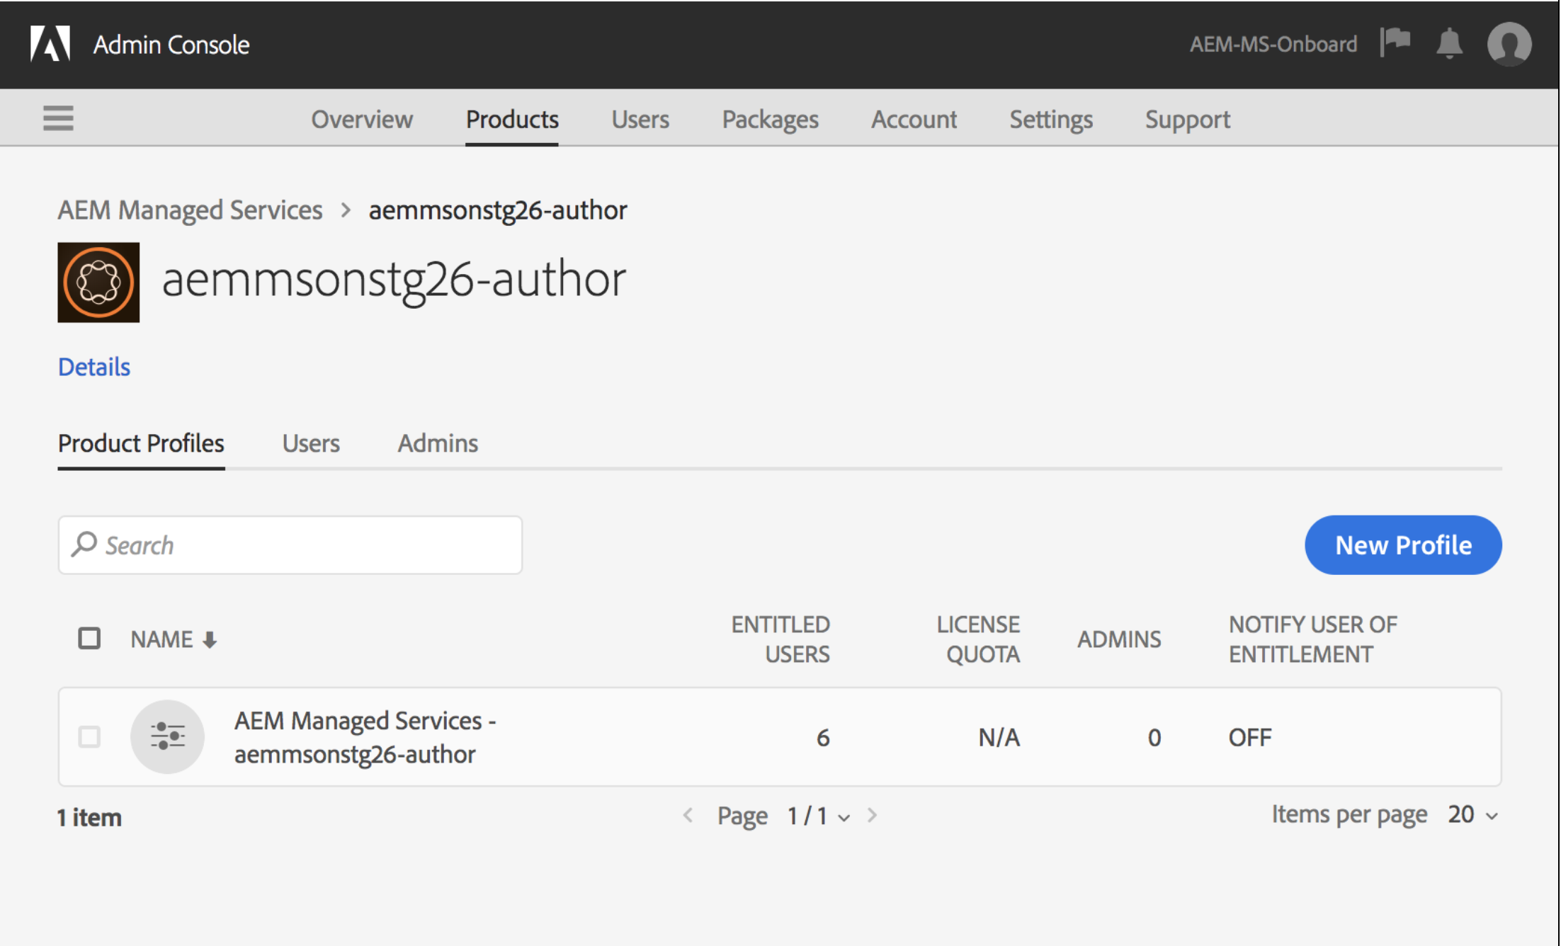The width and height of the screenshot is (1561, 946).
Task: Click the AEM Managed Services breadcrumb
Action: point(190,210)
